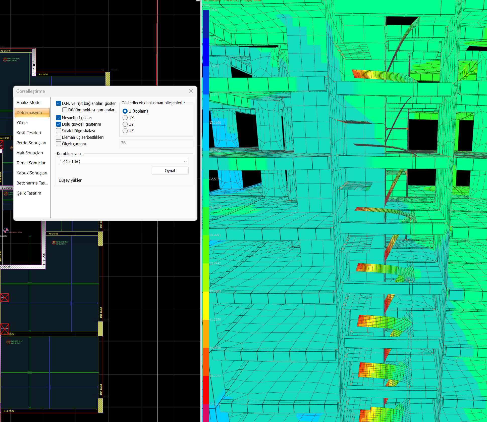487x422 pixels.
Task: Select UZ displacement component
Action: pos(125,131)
